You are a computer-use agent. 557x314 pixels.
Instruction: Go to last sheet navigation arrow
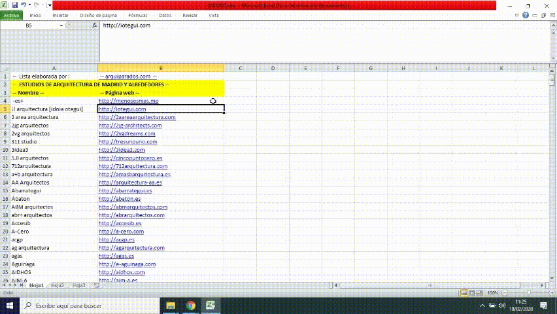[x=22, y=285]
